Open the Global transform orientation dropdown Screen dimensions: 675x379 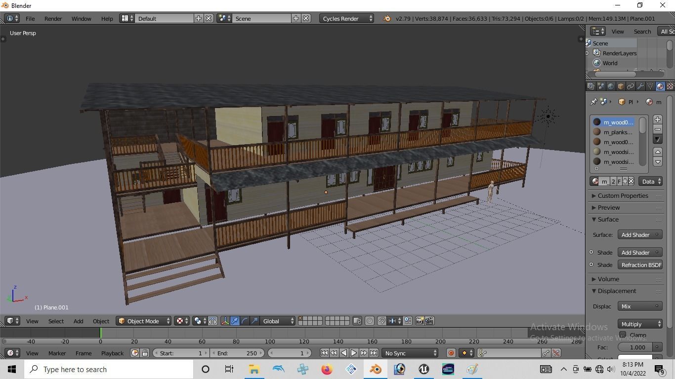278,321
